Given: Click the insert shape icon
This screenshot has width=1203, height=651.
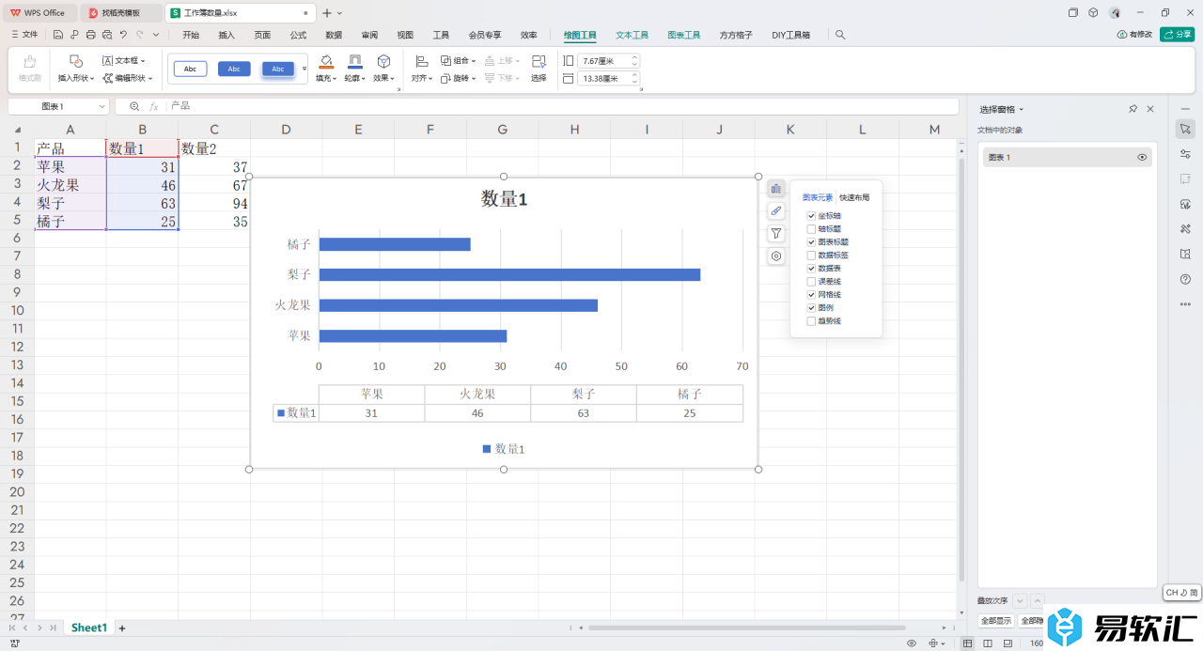Looking at the screenshot, I should pos(76,61).
